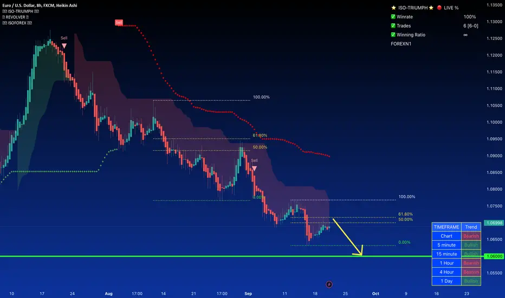505x298 pixels.
Task: Click the TIMEFRAME header cell
Action: click(446, 227)
